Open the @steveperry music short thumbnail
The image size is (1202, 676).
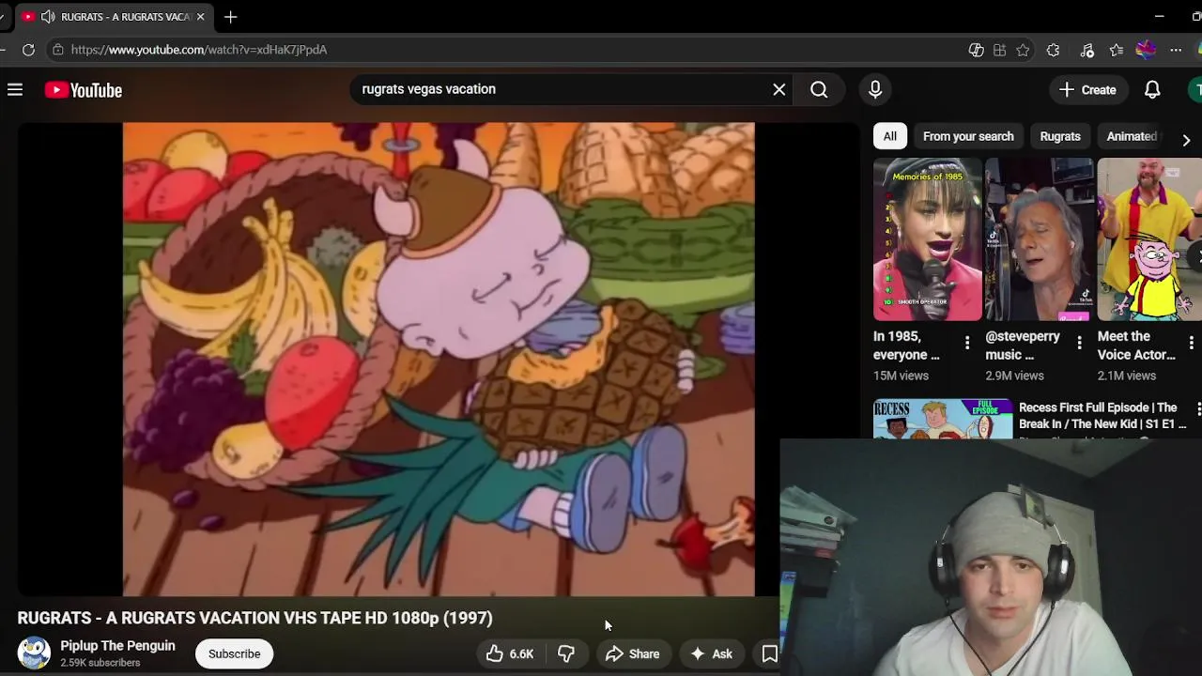pyautogui.click(x=1040, y=239)
